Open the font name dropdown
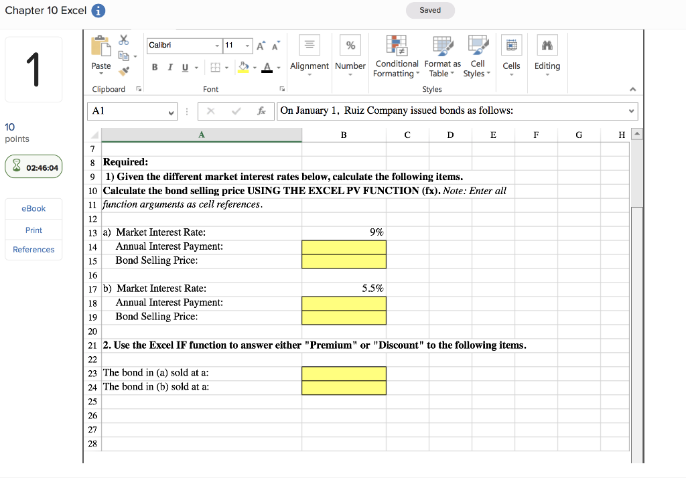 (217, 45)
